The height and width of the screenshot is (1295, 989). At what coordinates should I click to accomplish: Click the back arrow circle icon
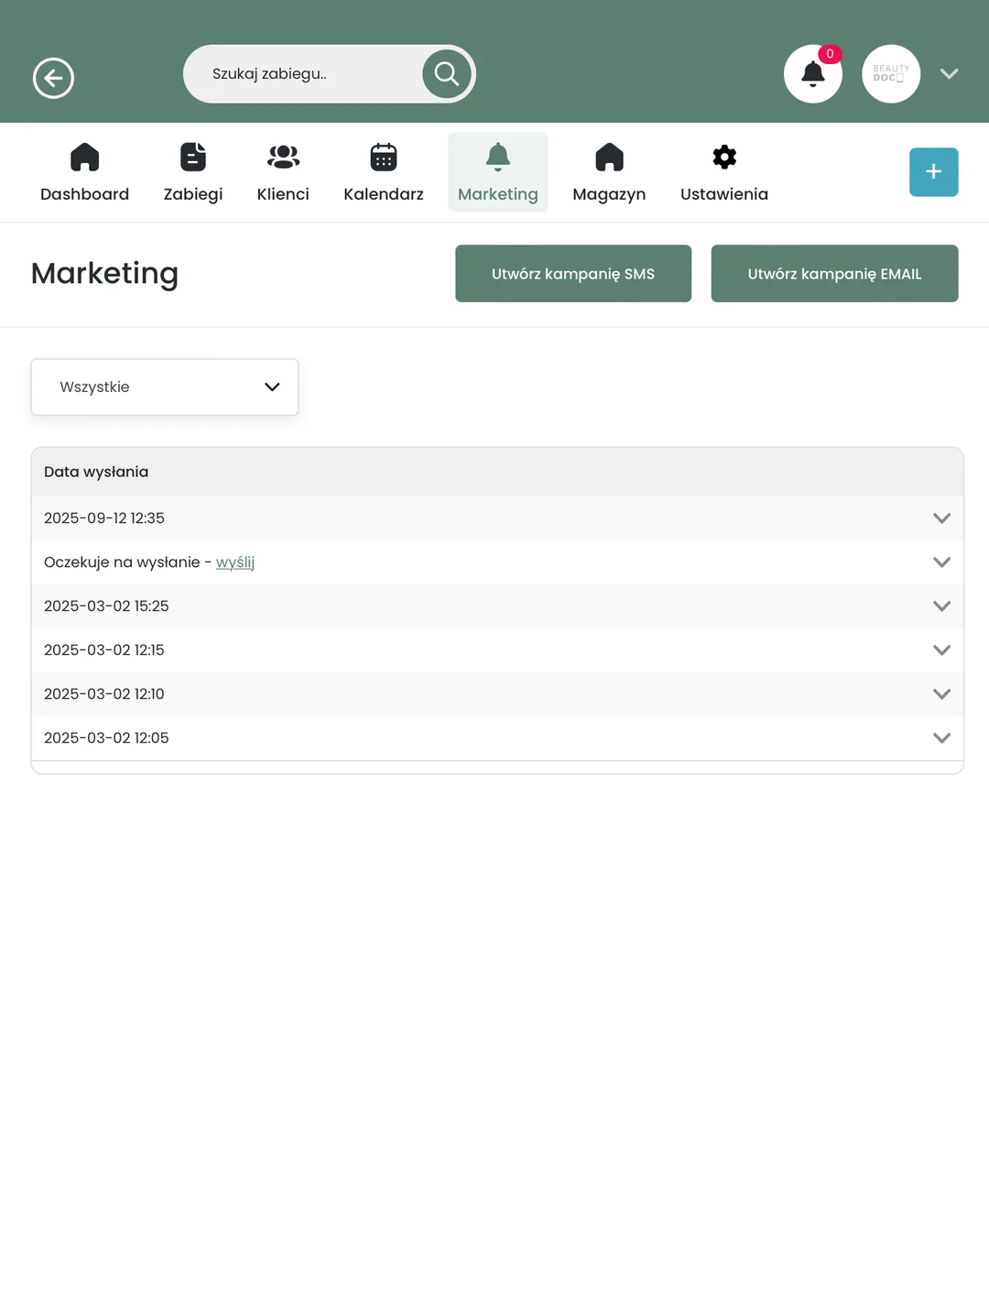(53, 78)
